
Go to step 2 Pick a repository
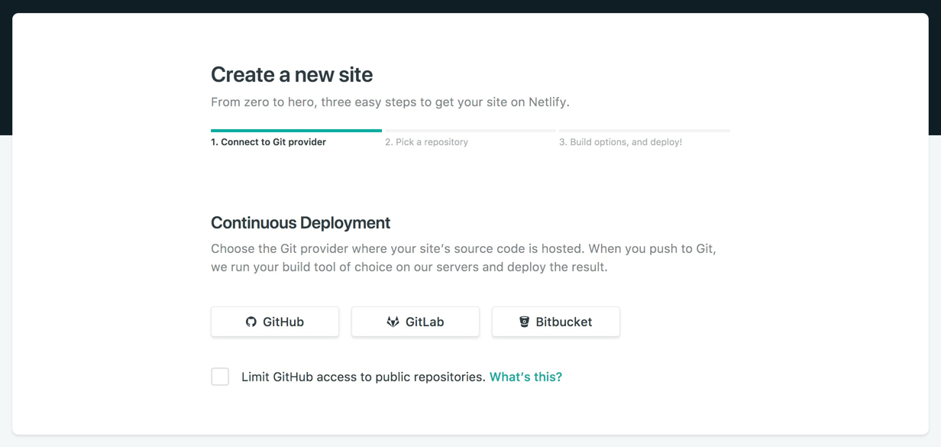coord(426,142)
